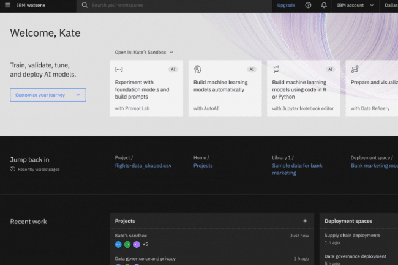The image size is (398, 265).
Task: Click the Data Refinery card icon
Action: pos(355,69)
